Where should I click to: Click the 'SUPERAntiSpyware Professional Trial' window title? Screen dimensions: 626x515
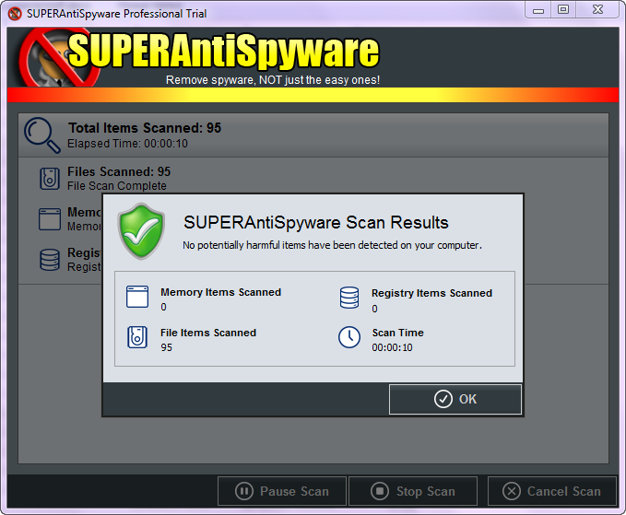point(116,14)
